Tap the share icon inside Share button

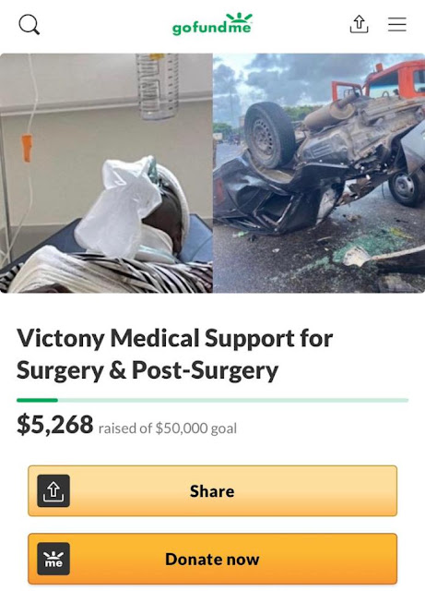[53, 490]
